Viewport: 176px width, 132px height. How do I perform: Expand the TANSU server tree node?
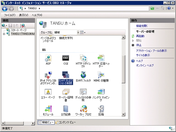click(4, 34)
